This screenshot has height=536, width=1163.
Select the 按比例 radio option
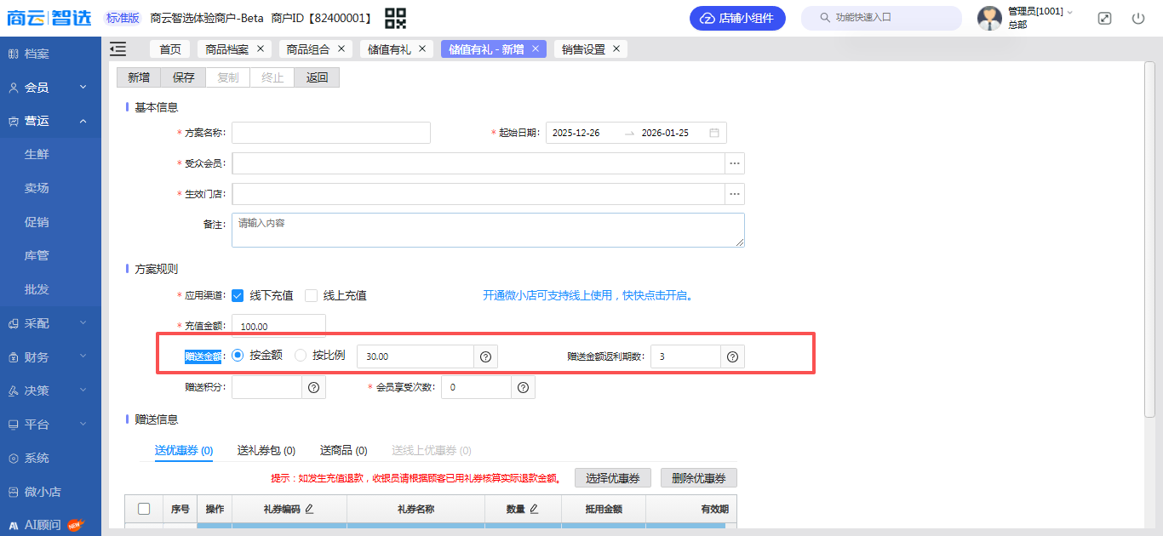click(301, 356)
